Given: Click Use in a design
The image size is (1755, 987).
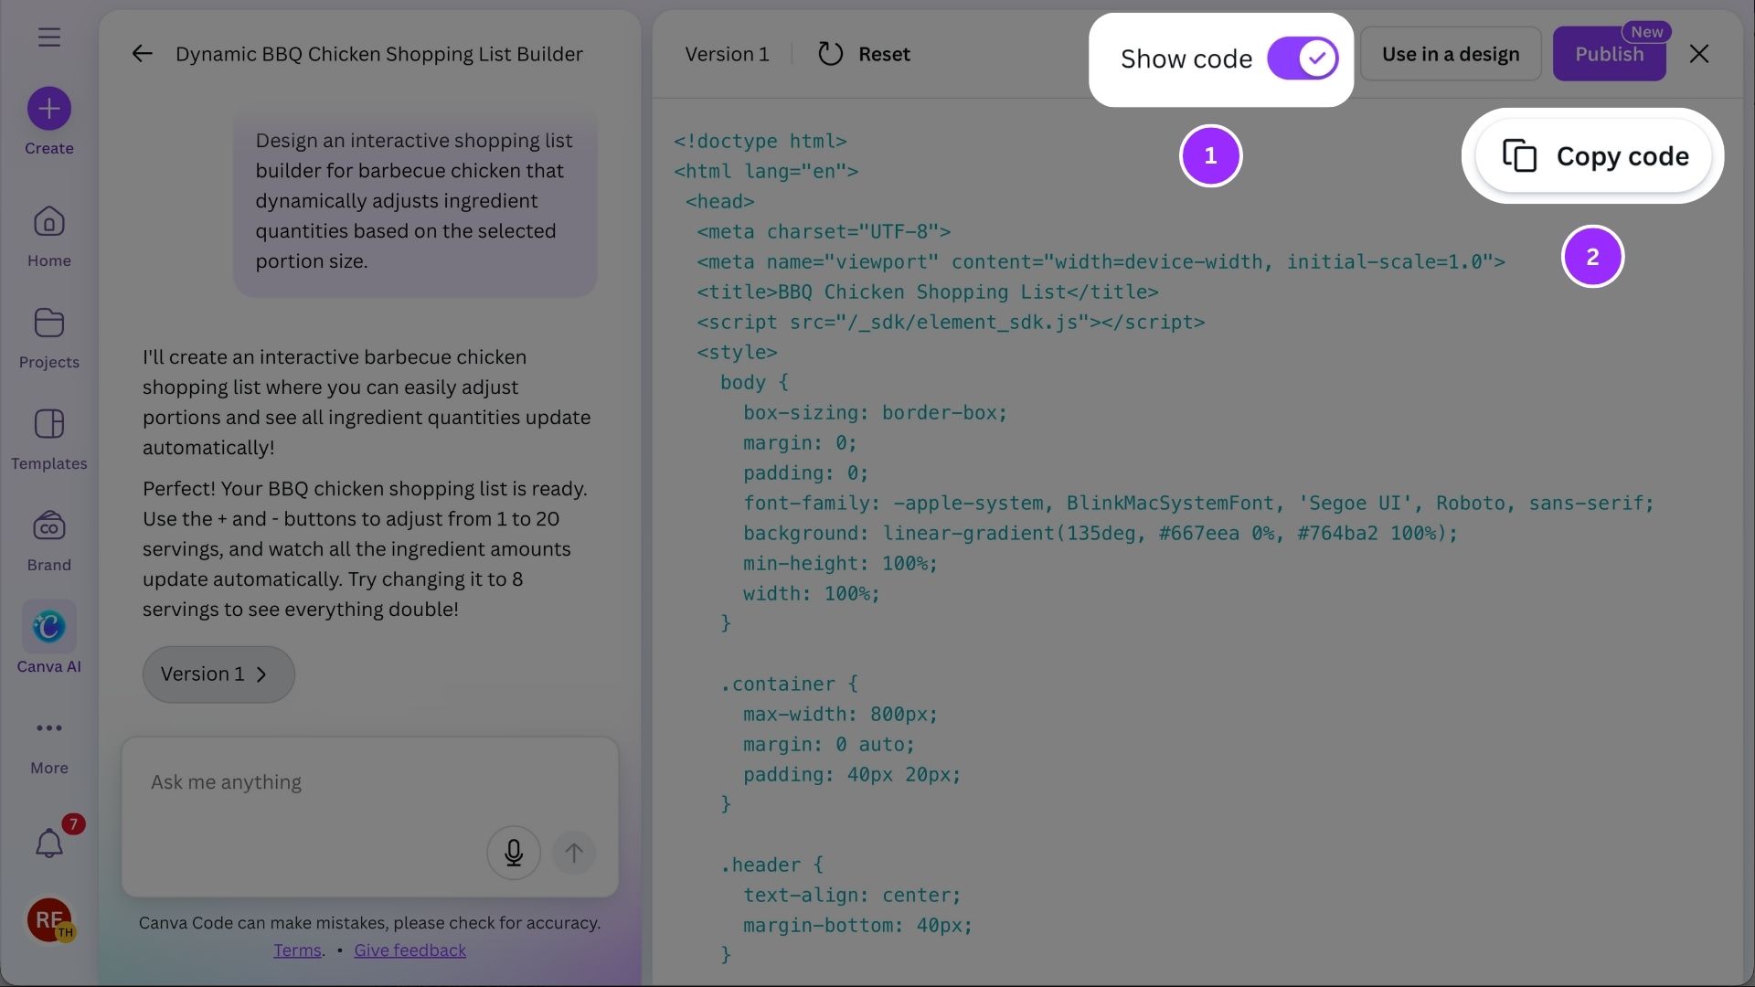Looking at the screenshot, I should [1450, 53].
